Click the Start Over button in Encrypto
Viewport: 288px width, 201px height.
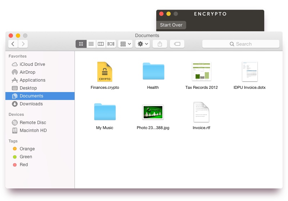(x=171, y=25)
